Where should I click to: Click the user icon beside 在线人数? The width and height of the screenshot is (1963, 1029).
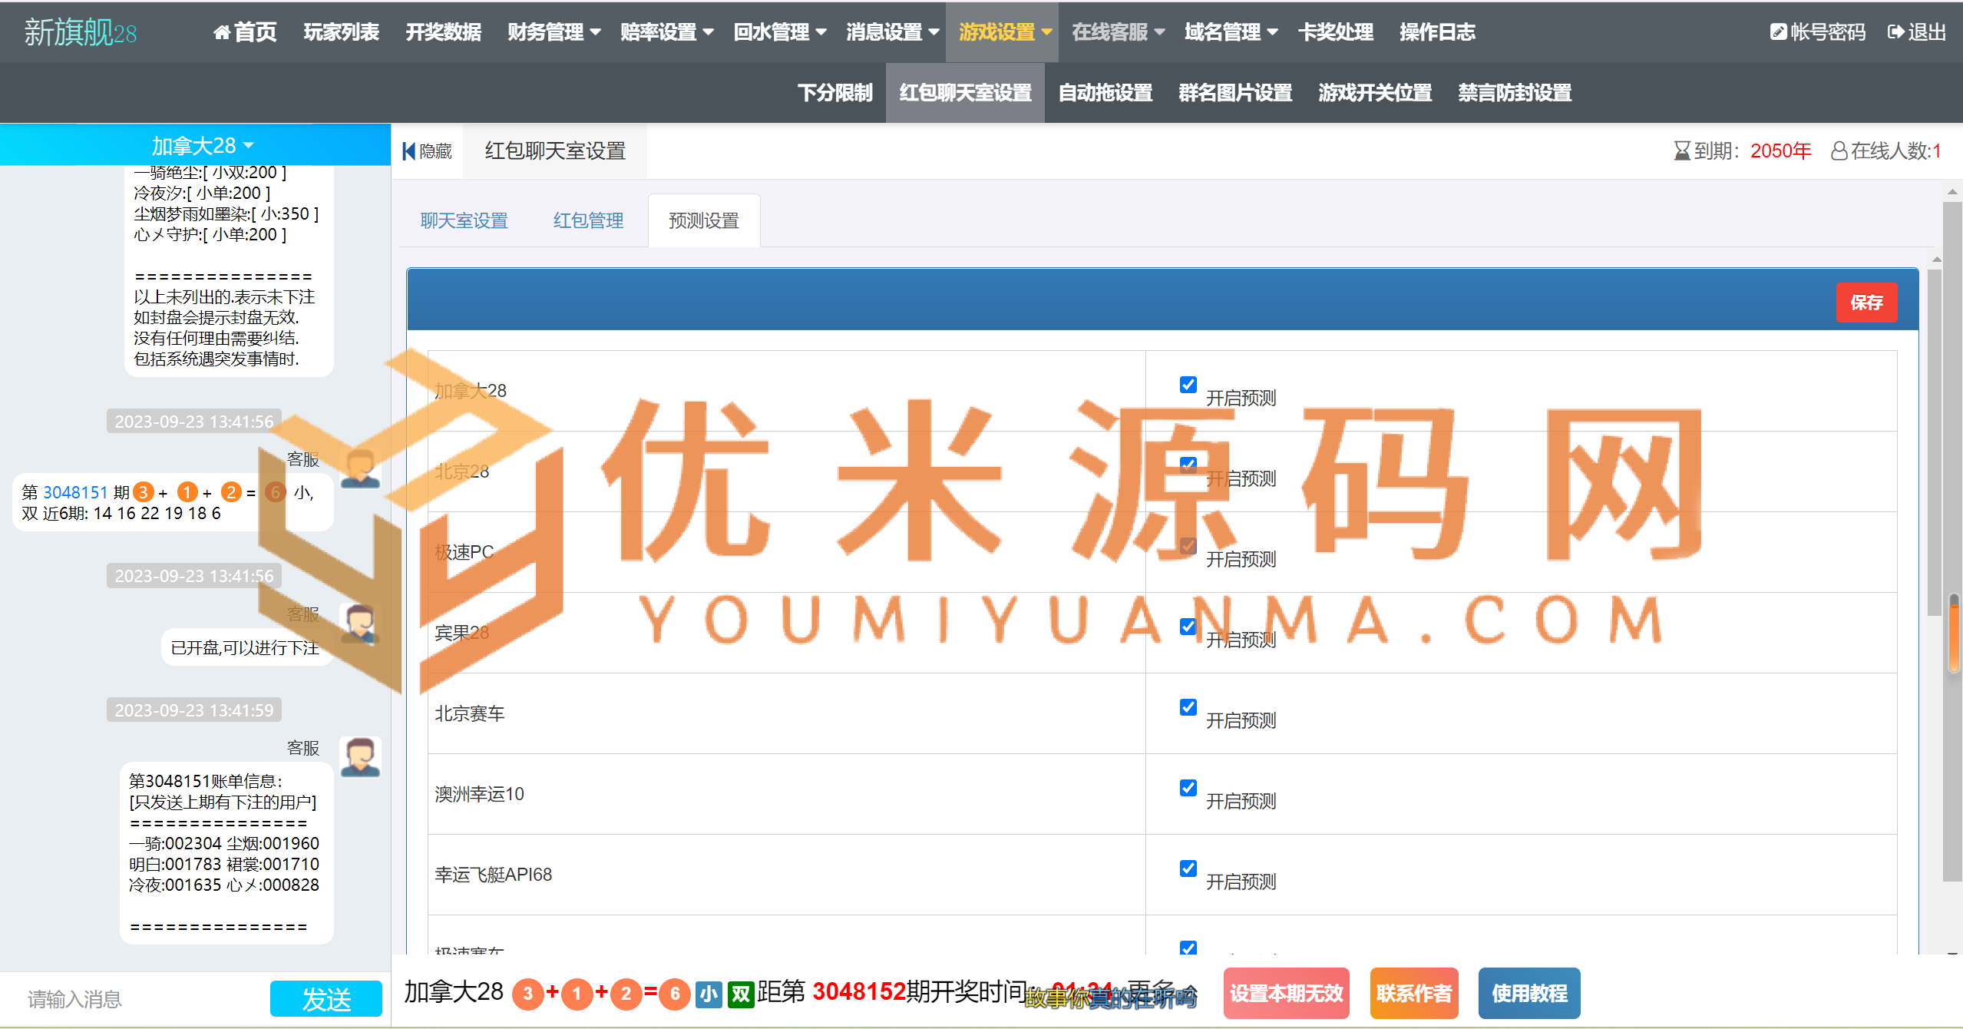(1839, 151)
